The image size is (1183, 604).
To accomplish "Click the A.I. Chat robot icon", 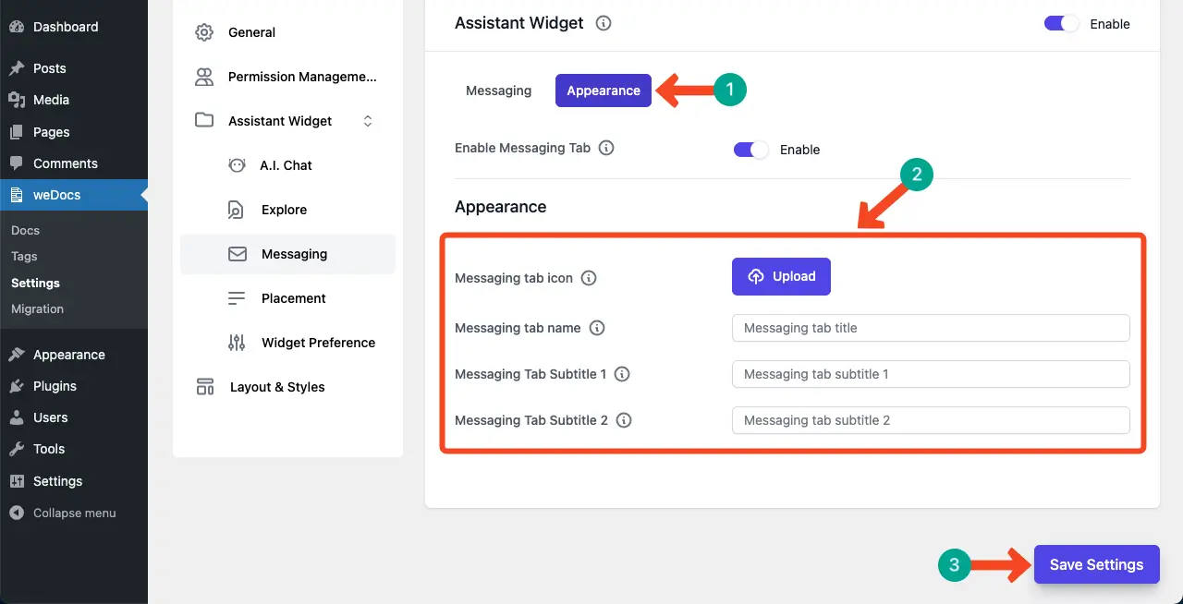I will tap(237, 165).
